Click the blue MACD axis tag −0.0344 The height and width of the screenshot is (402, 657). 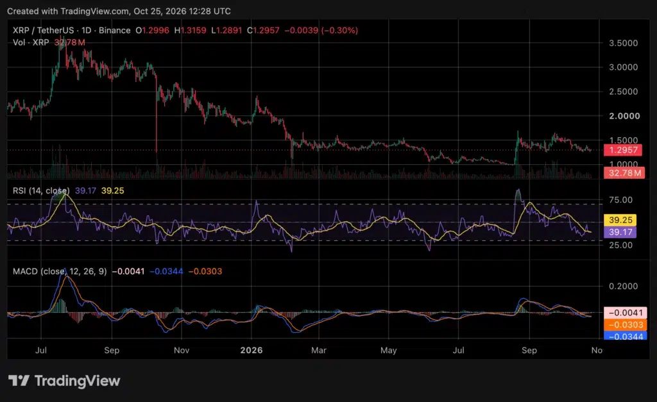626,335
